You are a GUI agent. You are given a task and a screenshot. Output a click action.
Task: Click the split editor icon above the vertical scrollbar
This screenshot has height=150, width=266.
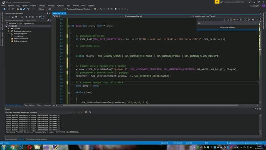(x=260, y=19)
